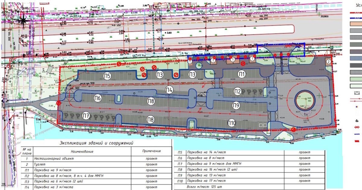This screenshot has height=190, width=362.
Task: Click the blue legend swatch
Action: pyautogui.click(x=356, y=59)
